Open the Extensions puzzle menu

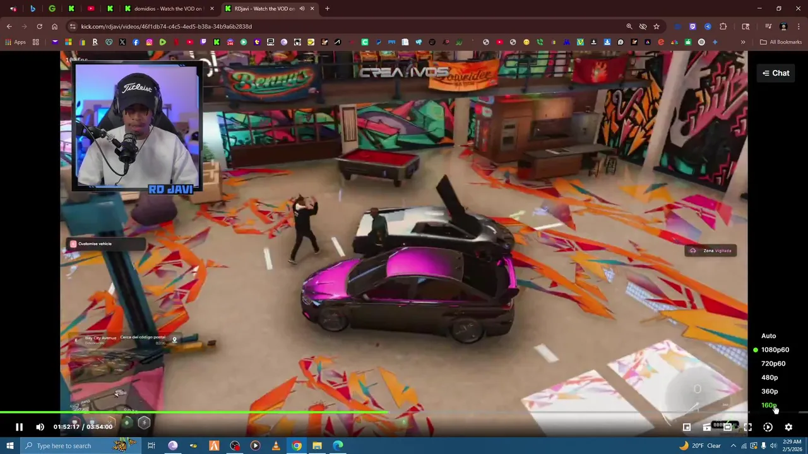coord(723,26)
